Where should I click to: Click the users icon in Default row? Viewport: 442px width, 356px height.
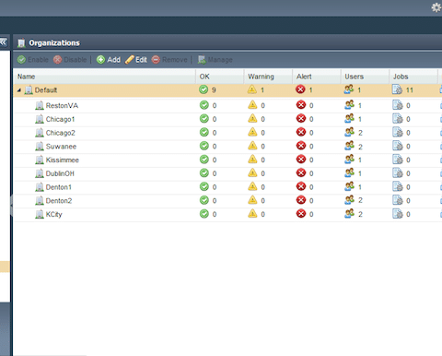pyautogui.click(x=349, y=89)
